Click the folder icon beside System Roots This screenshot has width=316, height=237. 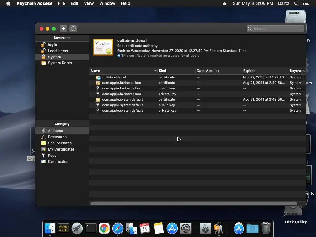pos(43,63)
